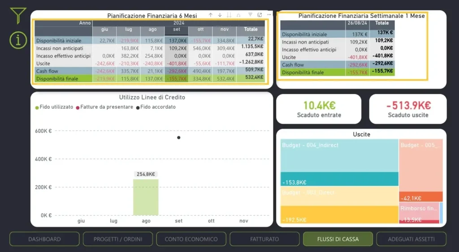Go to the DASHBOARD page
Image resolution: width=459 pixels, height=252 pixels.
point(44,239)
